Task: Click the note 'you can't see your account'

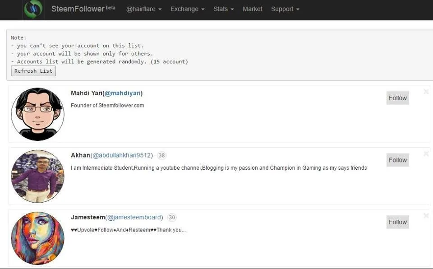Action: pyautogui.click(x=77, y=46)
